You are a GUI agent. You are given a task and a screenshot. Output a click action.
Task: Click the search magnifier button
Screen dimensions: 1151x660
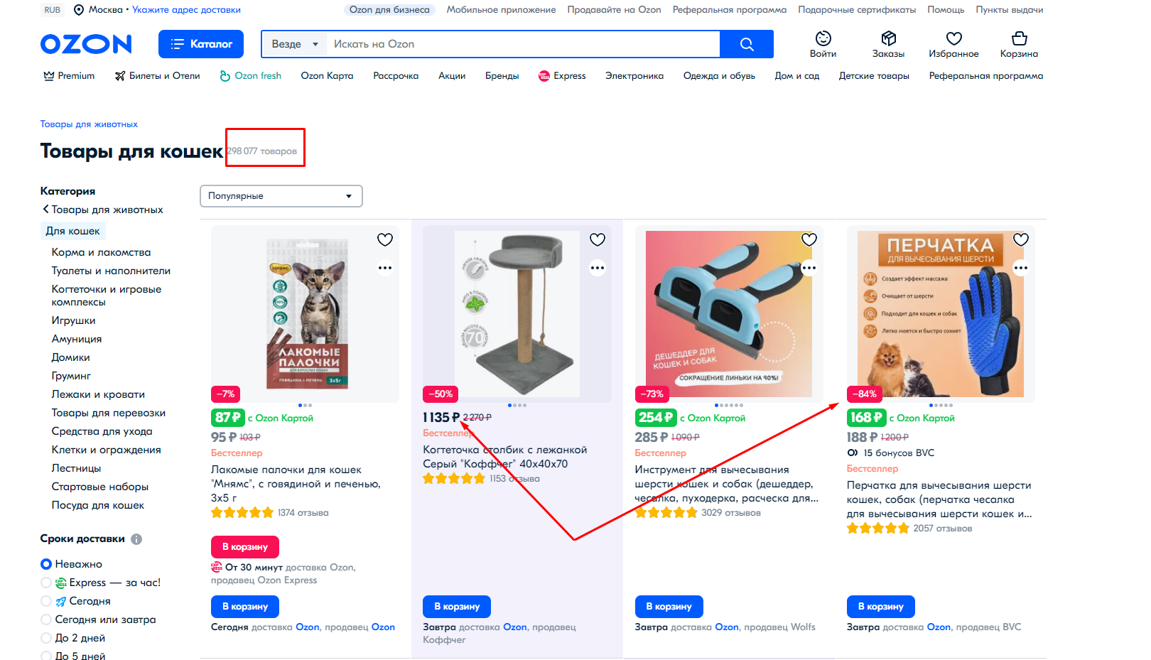(x=747, y=44)
